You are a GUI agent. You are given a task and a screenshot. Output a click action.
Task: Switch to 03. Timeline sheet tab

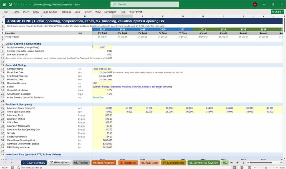(81, 163)
